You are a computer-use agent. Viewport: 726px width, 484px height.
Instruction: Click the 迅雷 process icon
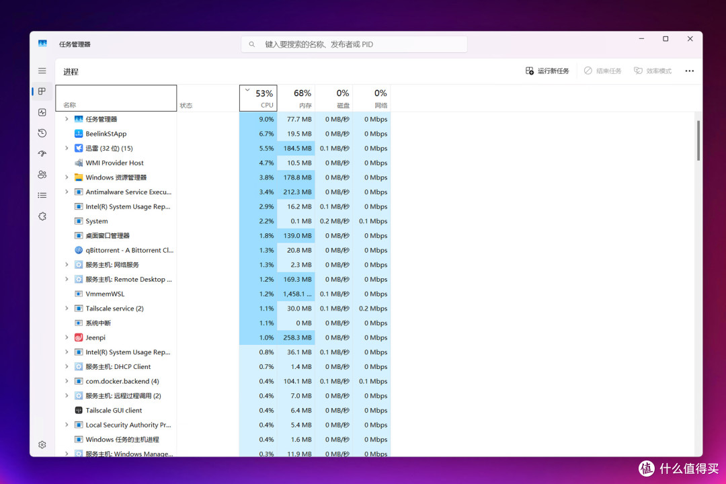click(x=79, y=148)
